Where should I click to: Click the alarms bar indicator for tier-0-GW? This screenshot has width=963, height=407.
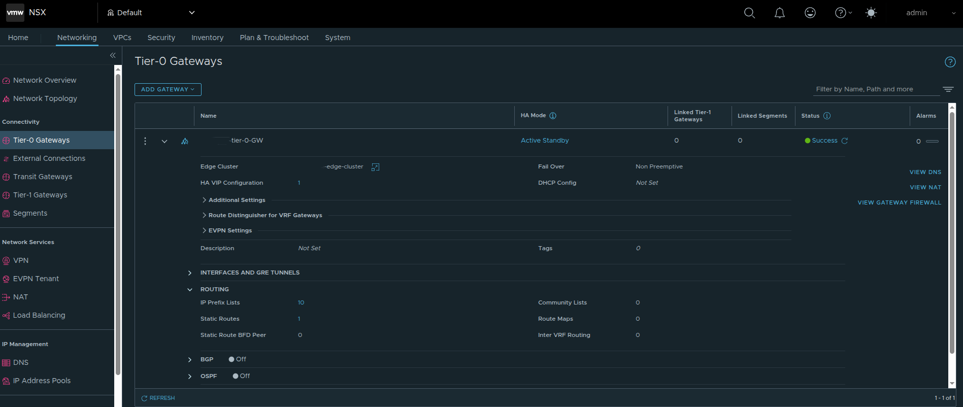pos(932,141)
